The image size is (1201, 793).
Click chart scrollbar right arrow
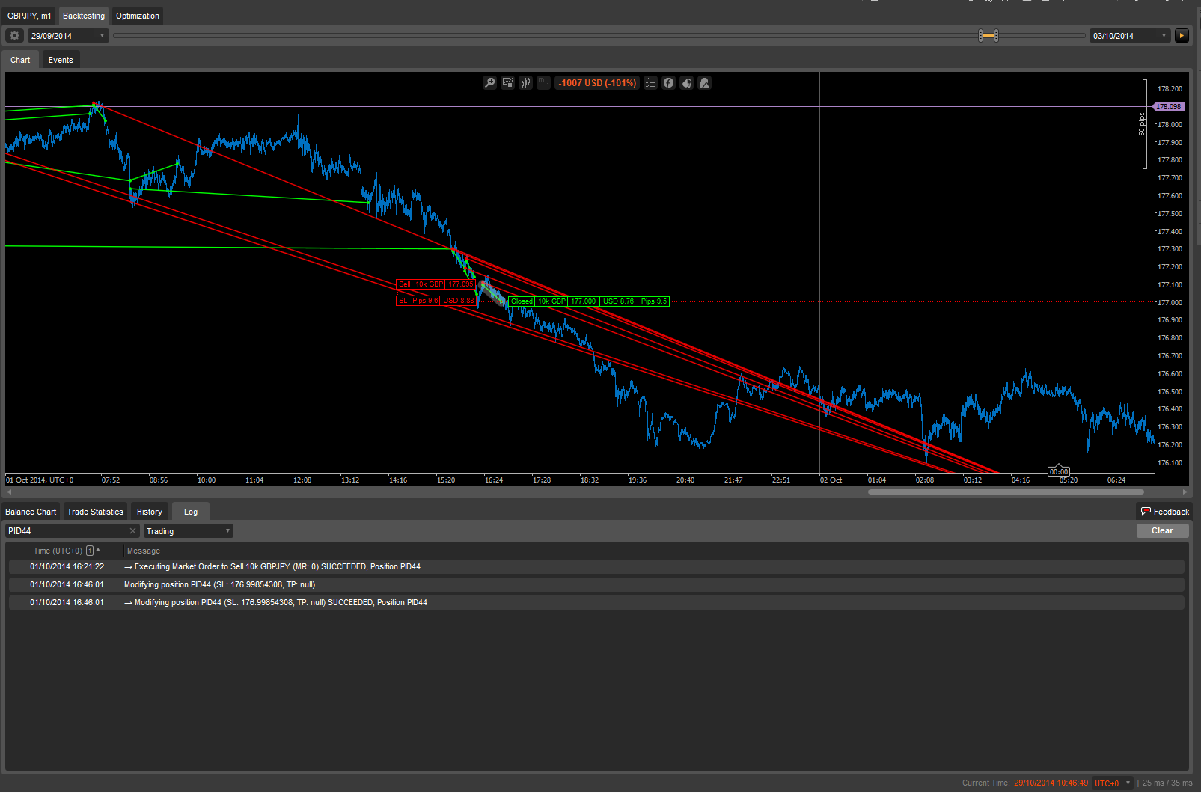(1185, 492)
